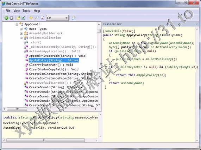Viewport: 201px width, 150px height.
Task: Click the EvidenceCollection class icon
Action: click(26, 38)
